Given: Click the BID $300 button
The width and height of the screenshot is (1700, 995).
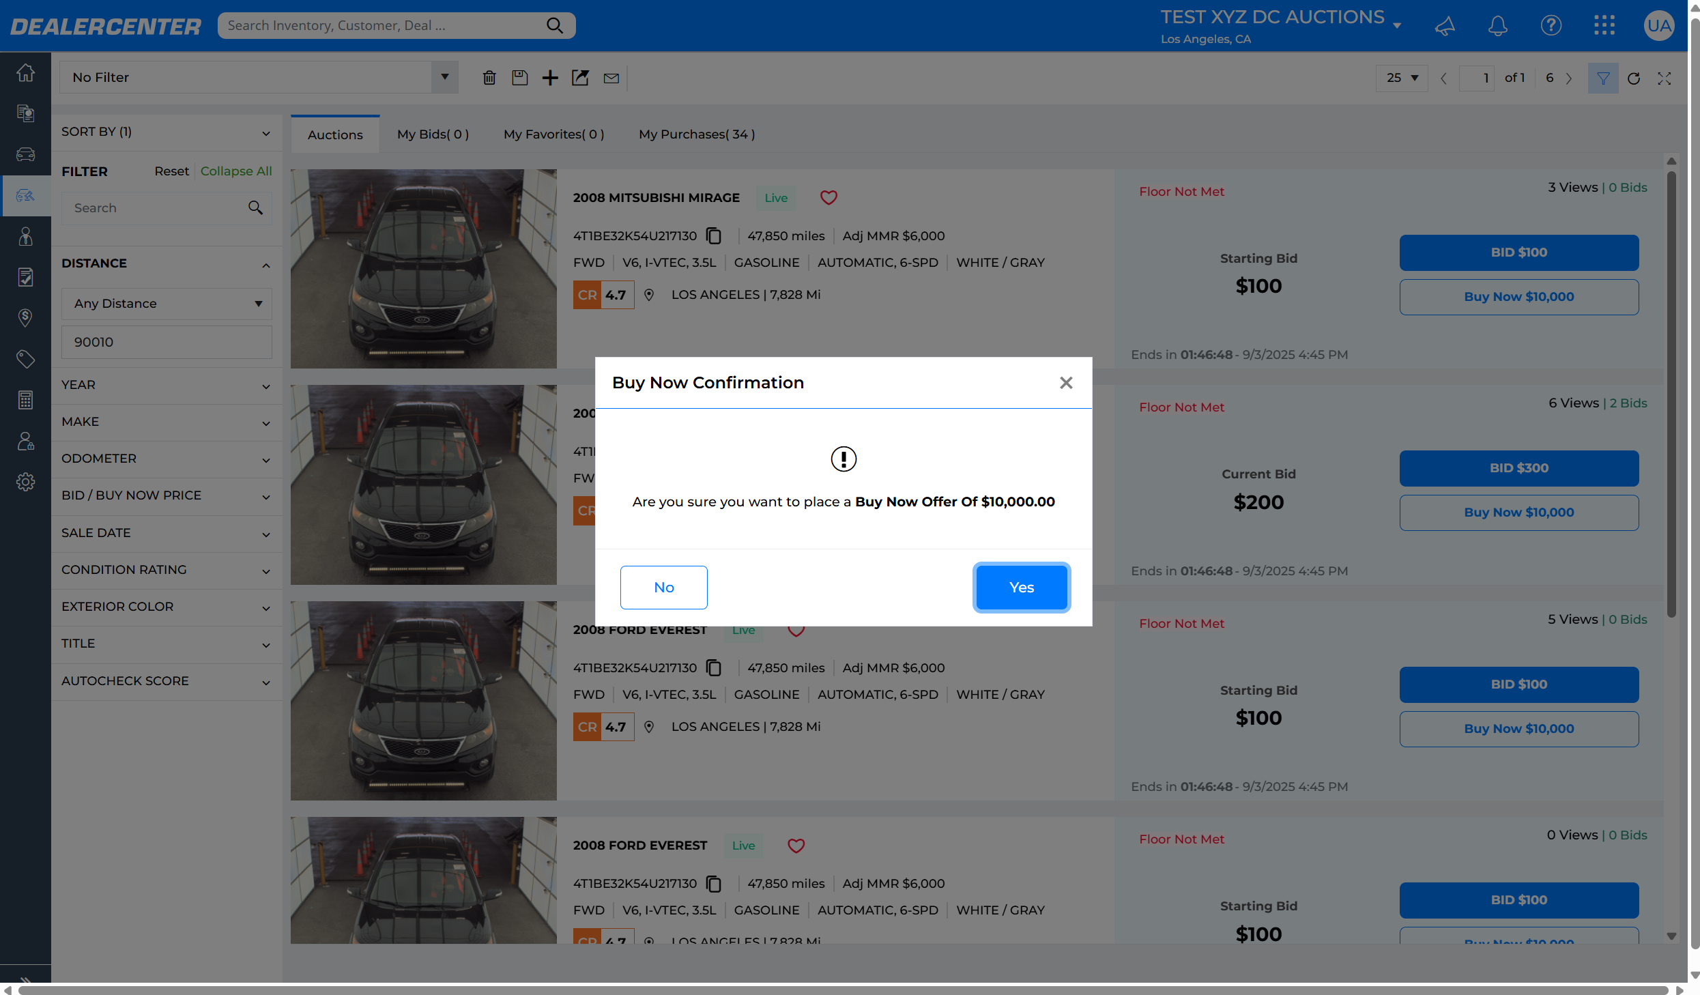Looking at the screenshot, I should (x=1518, y=468).
